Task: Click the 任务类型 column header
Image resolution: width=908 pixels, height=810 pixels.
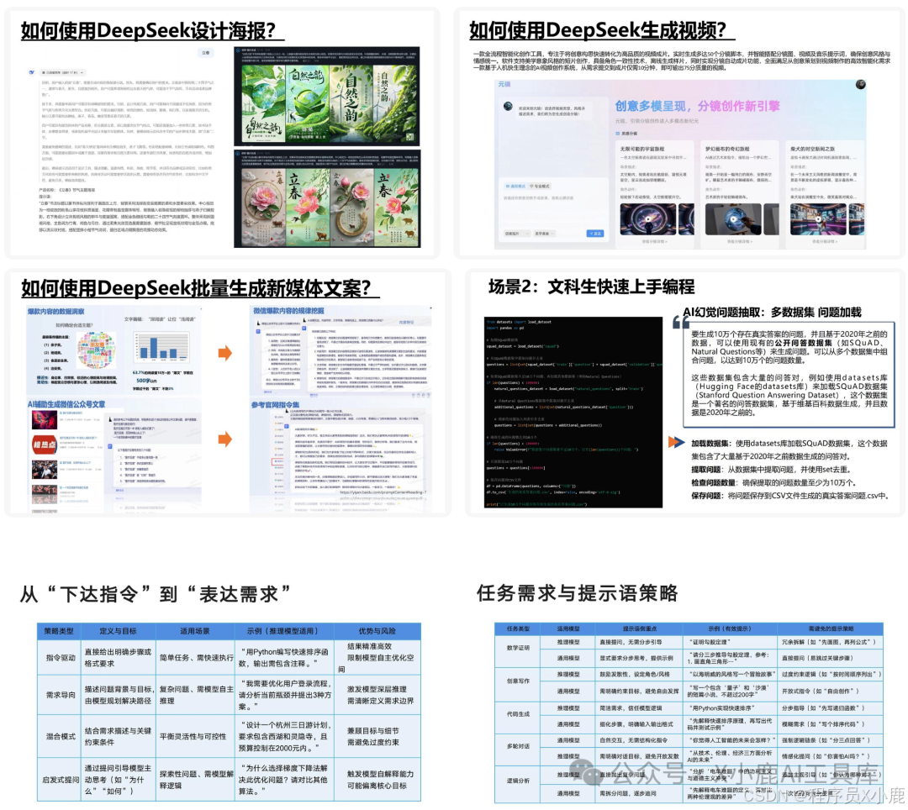Action: (x=518, y=629)
